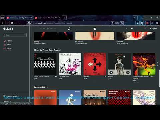Click the Apple Music search field
This screenshot has height=120, width=160.
coord(15,35)
